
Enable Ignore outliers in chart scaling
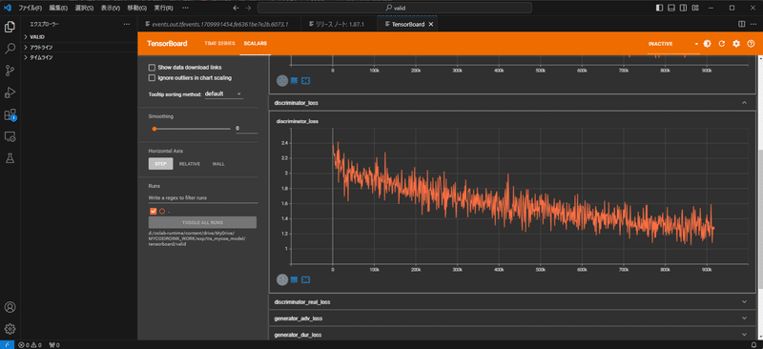click(x=152, y=77)
